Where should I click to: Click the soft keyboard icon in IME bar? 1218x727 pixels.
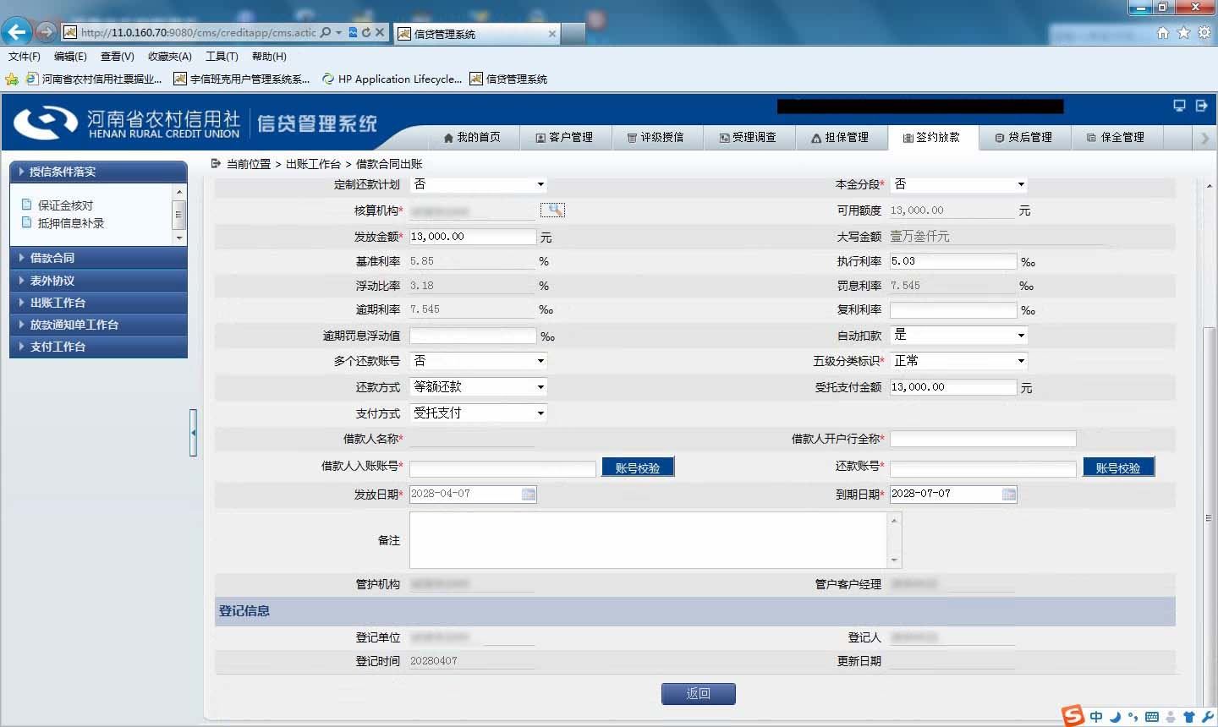pyautogui.click(x=1152, y=717)
